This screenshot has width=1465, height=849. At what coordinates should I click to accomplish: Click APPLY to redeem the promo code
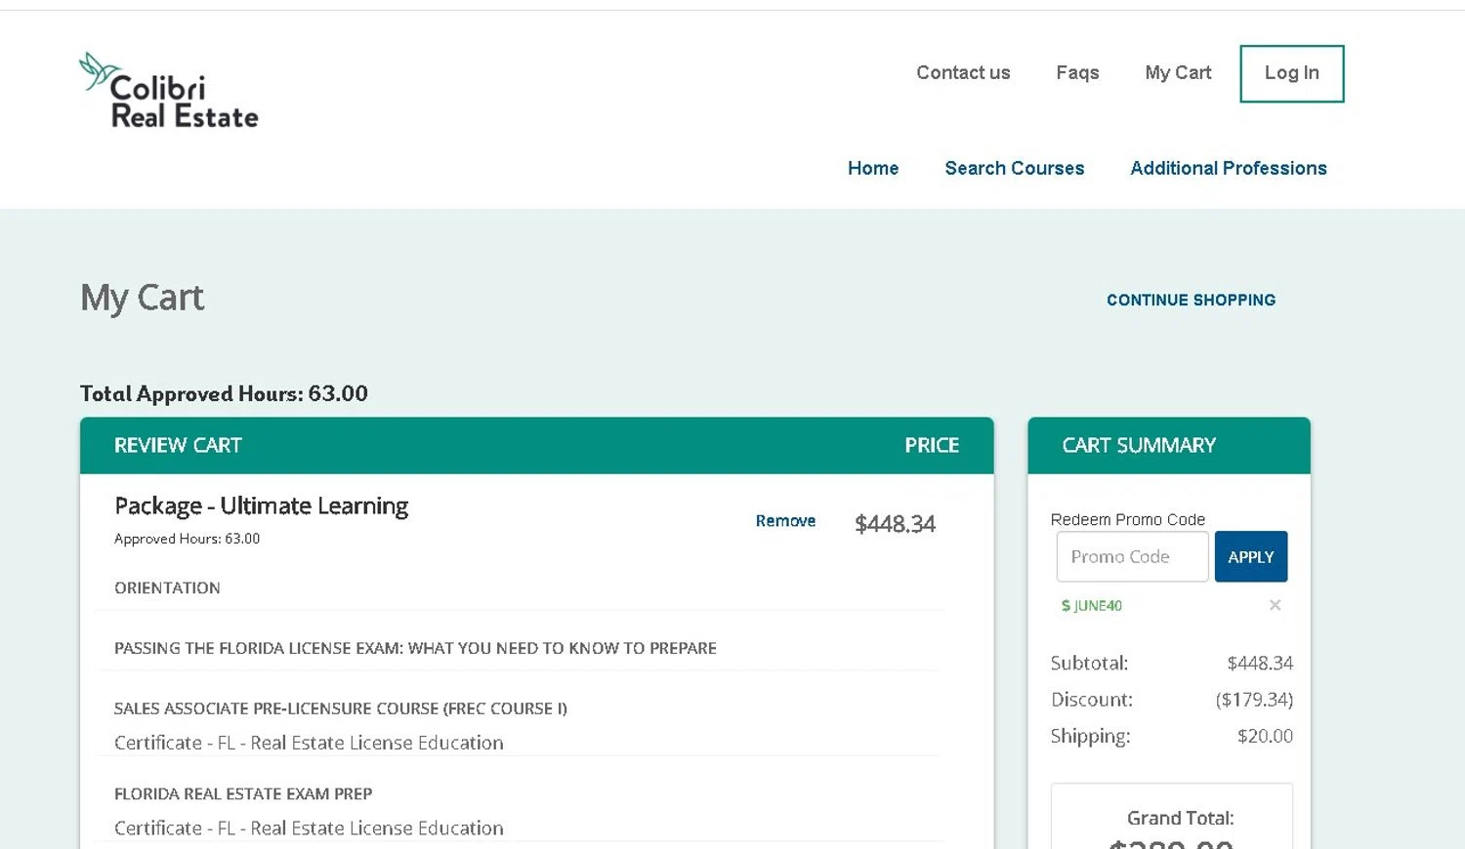coord(1250,556)
